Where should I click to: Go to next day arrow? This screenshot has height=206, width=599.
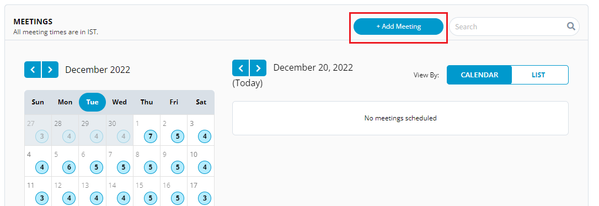(258, 68)
